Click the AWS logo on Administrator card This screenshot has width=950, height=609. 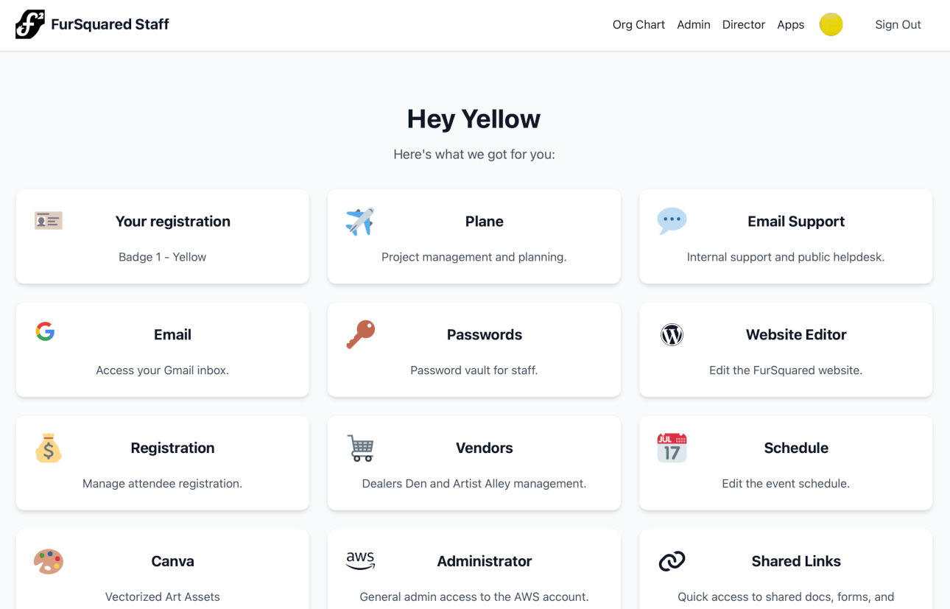coord(360,561)
